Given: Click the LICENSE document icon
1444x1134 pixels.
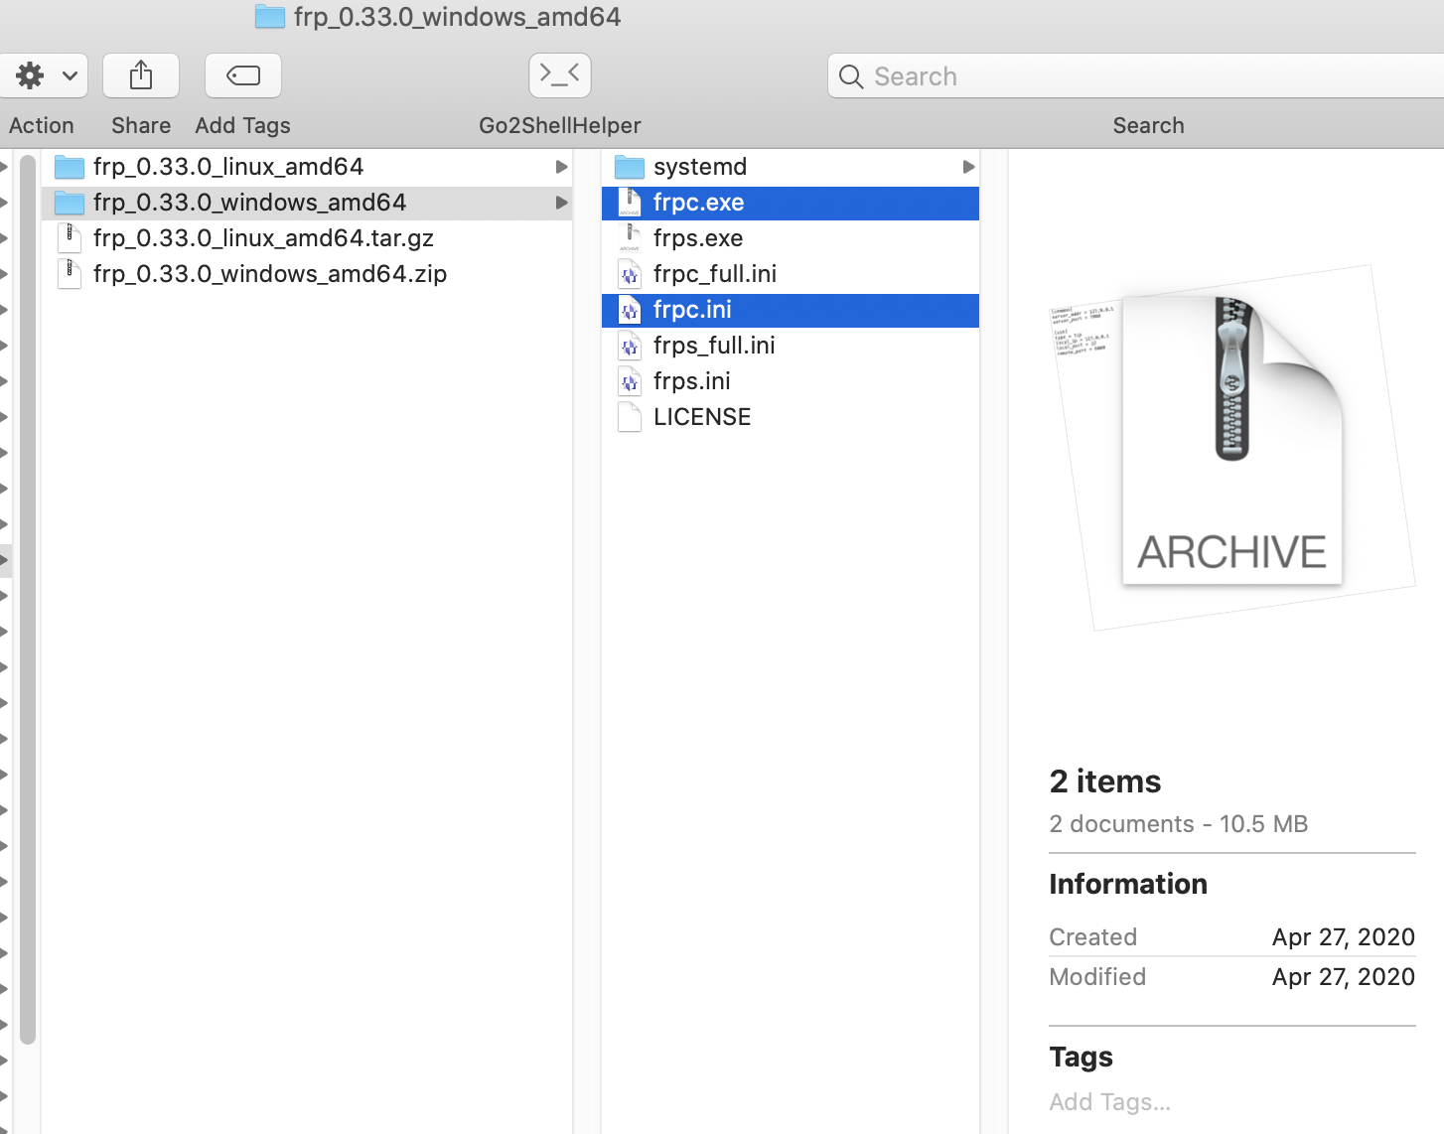Looking at the screenshot, I should click(x=630, y=417).
